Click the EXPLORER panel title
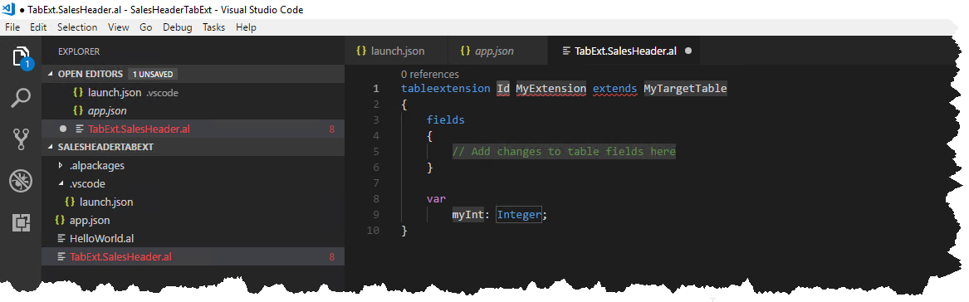The height and width of the screenshot is (302, 969). tap(79, 52)
